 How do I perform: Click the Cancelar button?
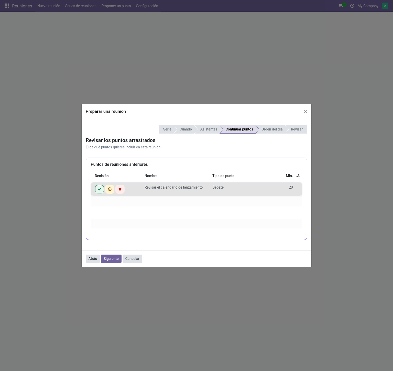(132, 259)
